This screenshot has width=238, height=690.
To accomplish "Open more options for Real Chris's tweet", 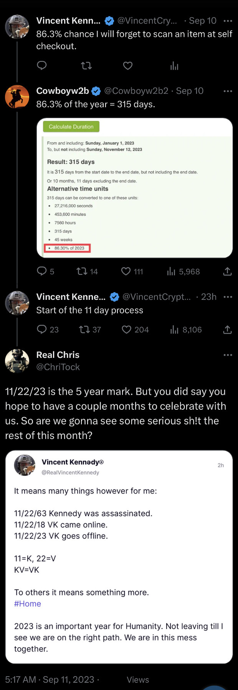I will click(x=228, y=355).
